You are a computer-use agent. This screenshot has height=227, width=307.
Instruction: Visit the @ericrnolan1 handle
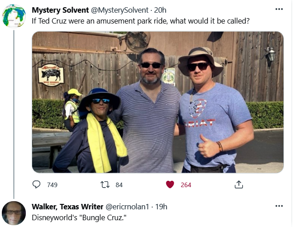(127, 207)
